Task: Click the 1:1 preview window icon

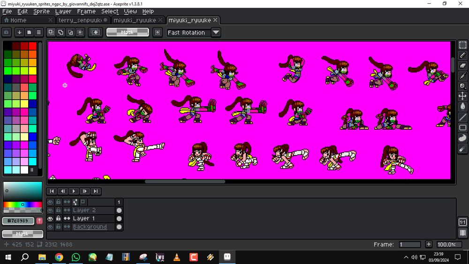Action: pos(462,222)
